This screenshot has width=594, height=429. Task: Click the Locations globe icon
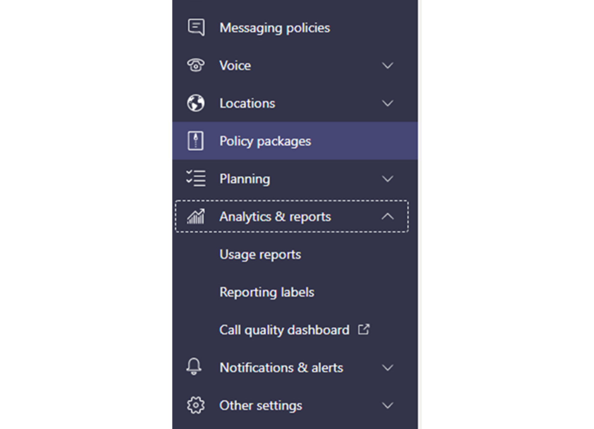pos(196,103)
